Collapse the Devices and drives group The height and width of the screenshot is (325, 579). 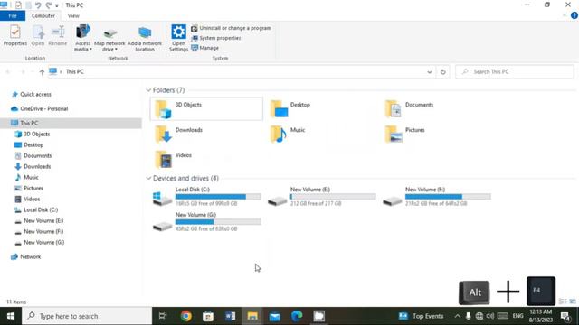point(148,179)
